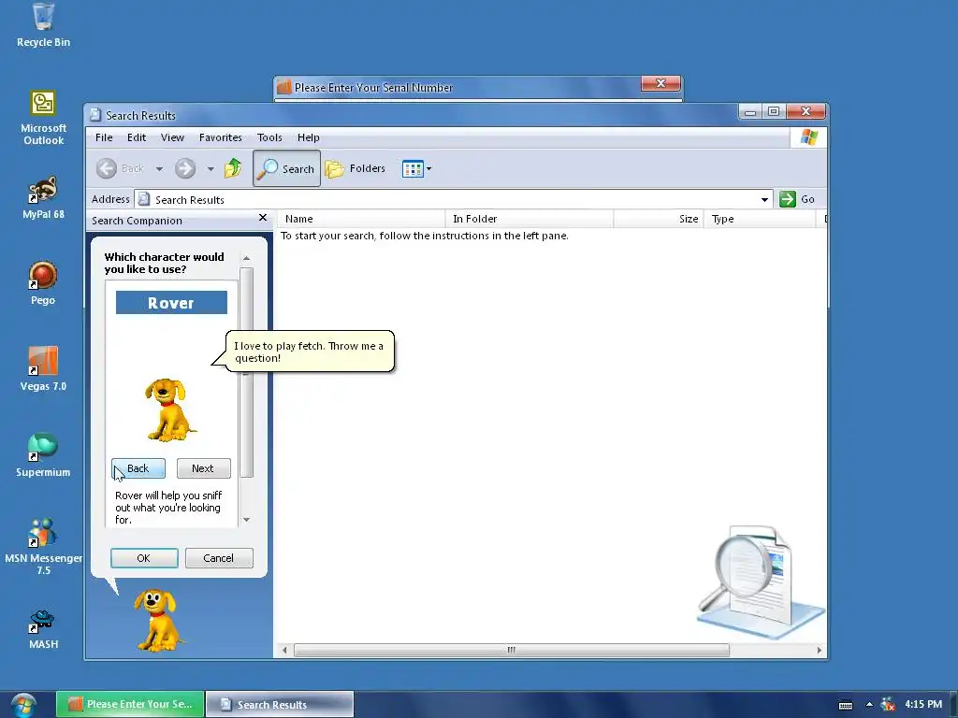
Task: Click the Search Results taskbar button
Action: pyautogui.click(x=279, y=704)
